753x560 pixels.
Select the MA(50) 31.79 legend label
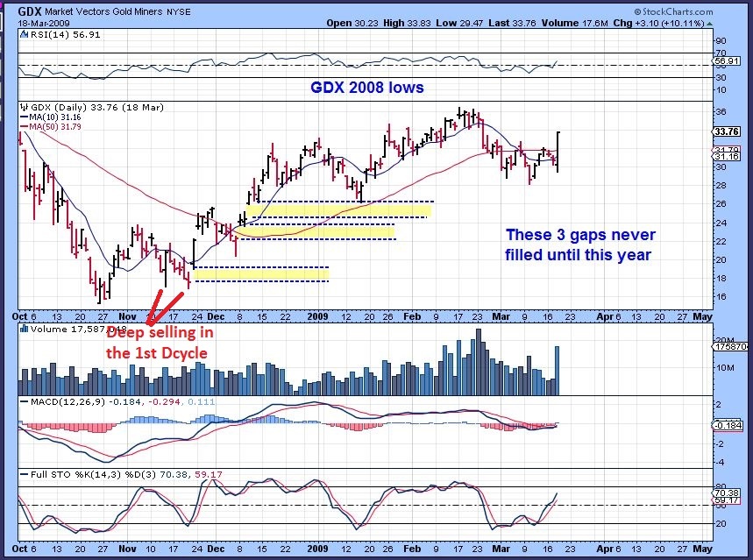pos(54,127)
